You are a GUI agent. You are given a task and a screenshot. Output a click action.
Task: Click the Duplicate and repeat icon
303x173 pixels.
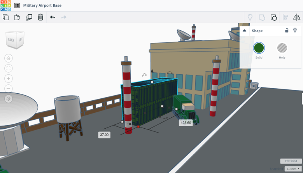coord(29,17)
